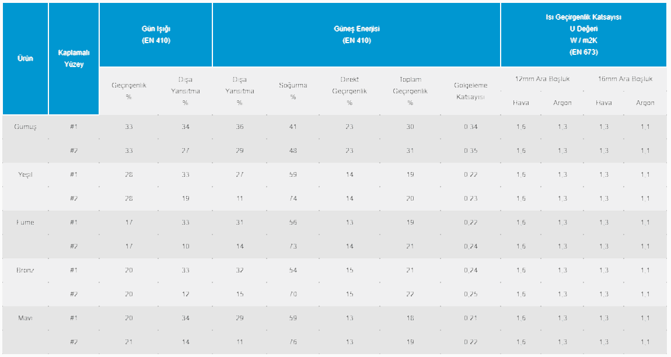Click the Yeşil product row label
This screenshot has height=357, width=671.
pos(25,174)
